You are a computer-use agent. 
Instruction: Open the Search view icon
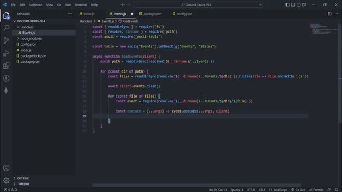click(x=6, y=28)
